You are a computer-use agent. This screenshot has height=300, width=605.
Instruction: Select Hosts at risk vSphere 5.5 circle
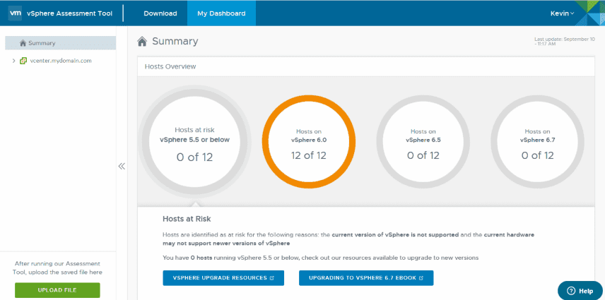pyautogui.click(x=193, y=145)
